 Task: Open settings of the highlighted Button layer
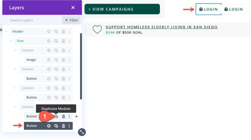(x=49, y=126)
